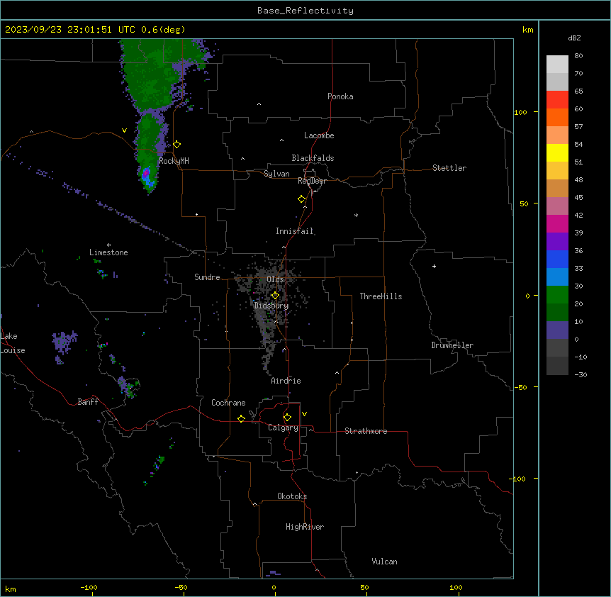Click the 100 tick on vertical axis
The height and width of the screenshot is (597, 611).
point(521,112)
